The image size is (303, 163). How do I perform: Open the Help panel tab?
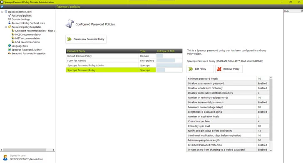[x=287, y=11]
